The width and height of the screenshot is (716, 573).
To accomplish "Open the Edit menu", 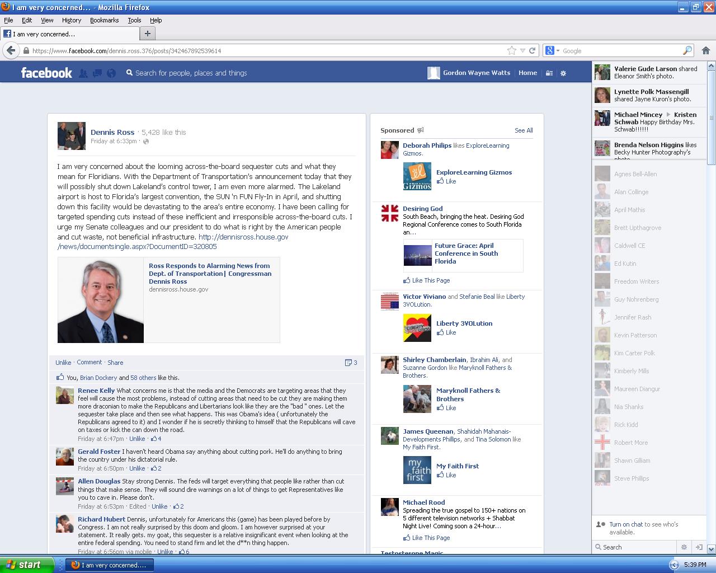I will 27,20.
